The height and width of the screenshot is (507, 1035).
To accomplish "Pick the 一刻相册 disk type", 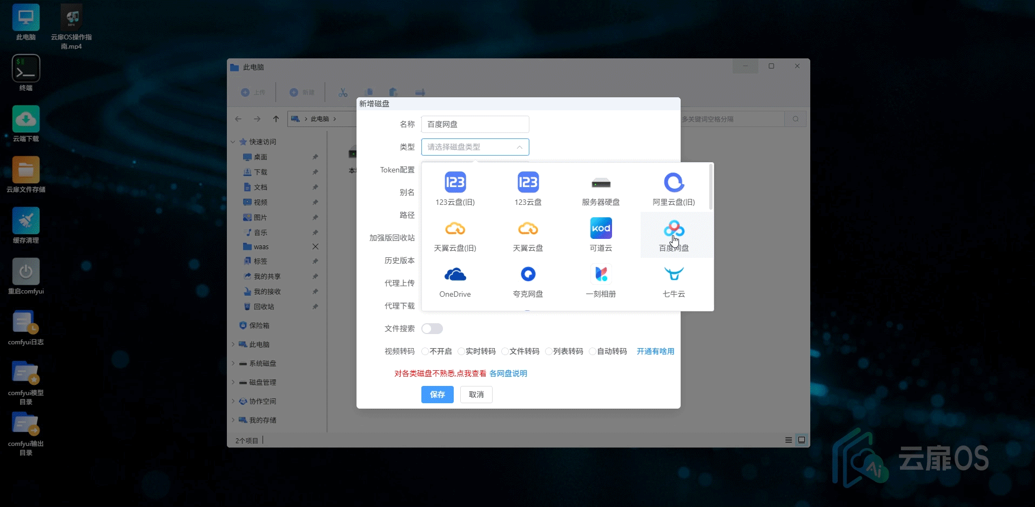I will [601, 281].
